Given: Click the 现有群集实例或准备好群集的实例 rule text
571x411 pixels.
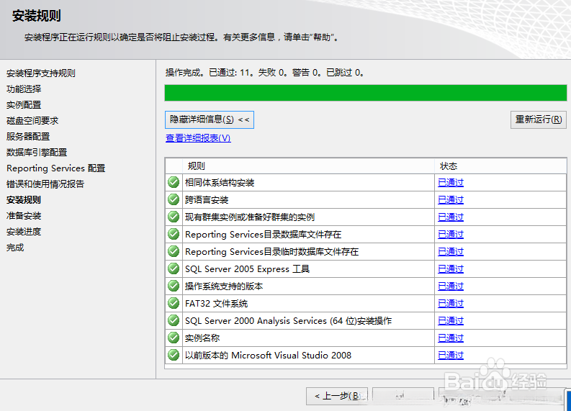Looking at the screenshot, I should pyautogui.click(x=250, y=217).
